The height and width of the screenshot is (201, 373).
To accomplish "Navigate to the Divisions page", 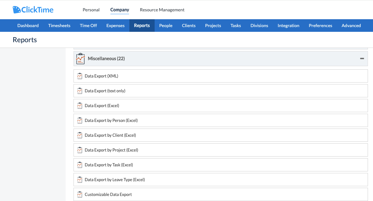I will (259, 26).
